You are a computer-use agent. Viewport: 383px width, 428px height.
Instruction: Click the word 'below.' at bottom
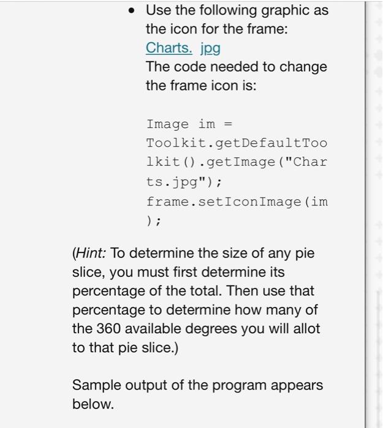[93, 404]
